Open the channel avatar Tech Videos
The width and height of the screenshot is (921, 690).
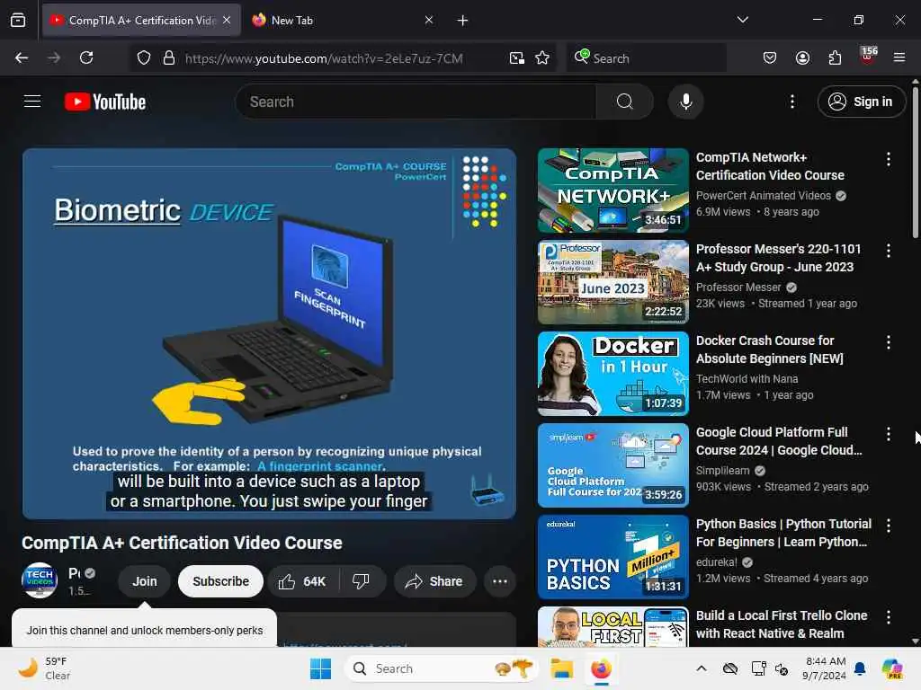[x=40, y=579]
